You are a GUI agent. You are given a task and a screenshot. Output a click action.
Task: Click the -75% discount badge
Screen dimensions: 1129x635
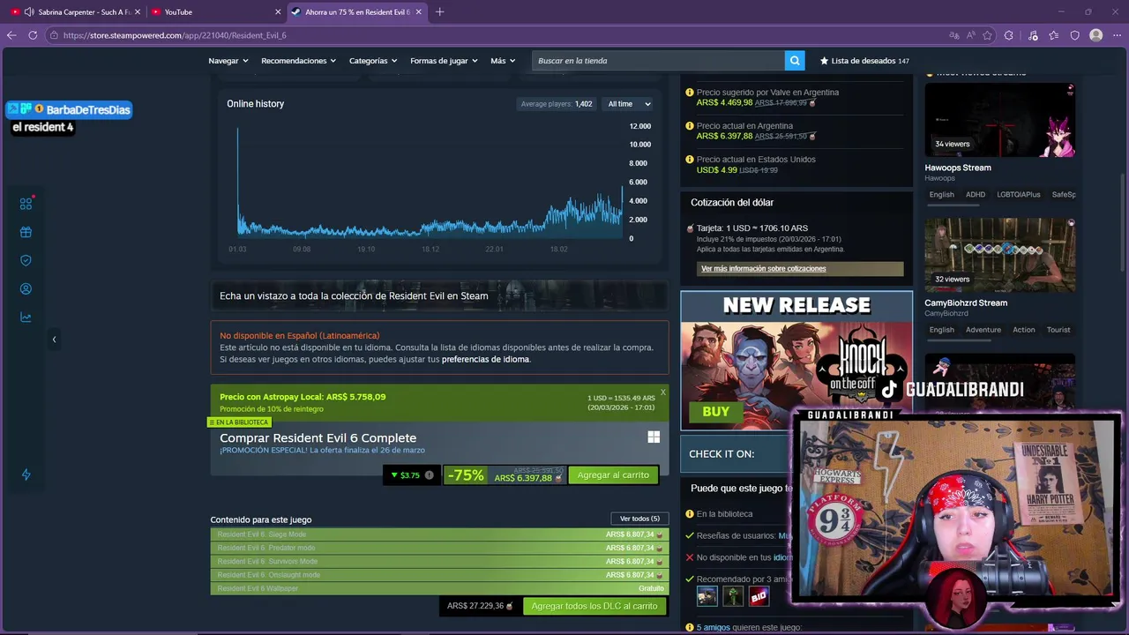click(x=466, y=475)
